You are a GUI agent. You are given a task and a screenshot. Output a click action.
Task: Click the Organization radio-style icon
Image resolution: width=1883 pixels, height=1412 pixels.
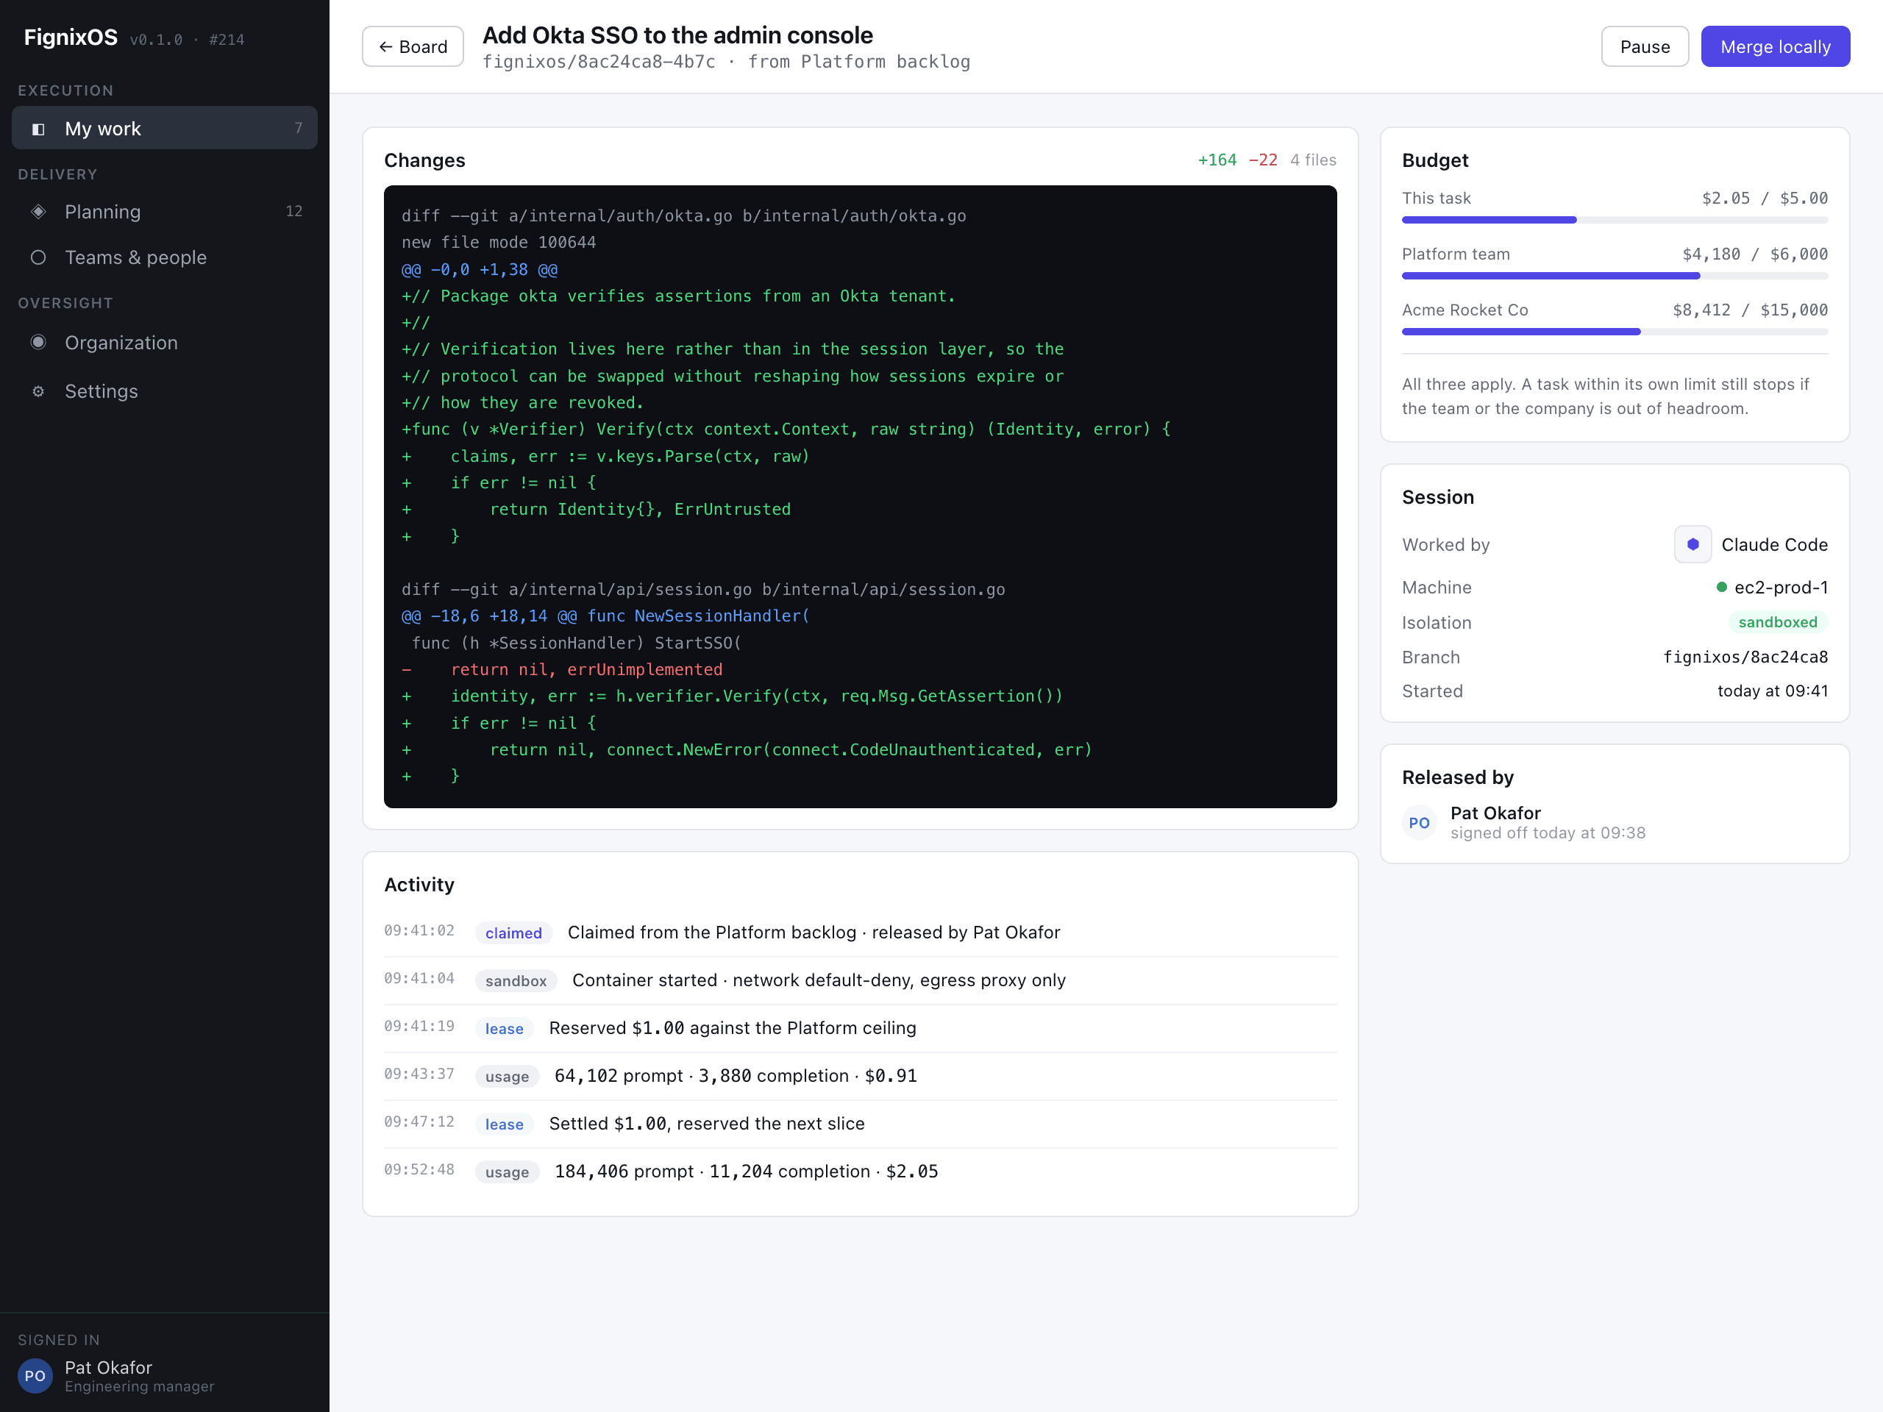pyautogui.click(x=38, y=342)
